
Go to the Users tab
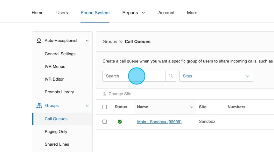pyautogui.click(x=62, y=13)
